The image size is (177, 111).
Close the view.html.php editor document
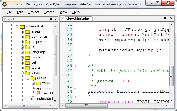171,18
